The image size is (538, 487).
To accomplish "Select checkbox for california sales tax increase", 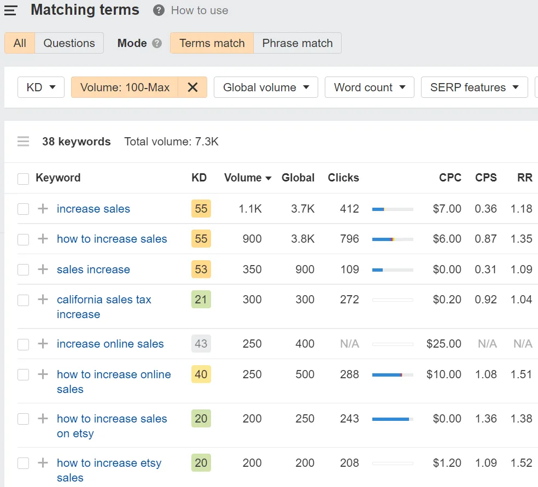I will (23, 300).
